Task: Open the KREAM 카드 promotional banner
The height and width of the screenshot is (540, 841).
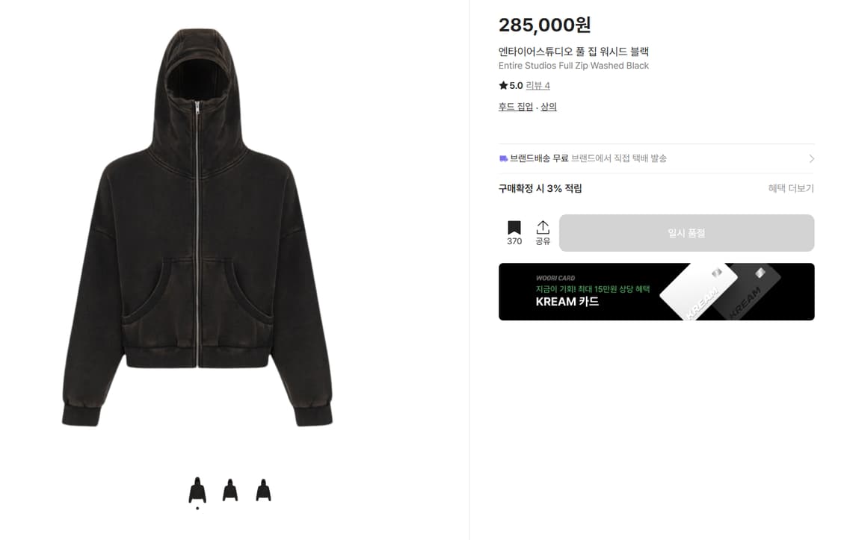Action: tap(656, 292)
